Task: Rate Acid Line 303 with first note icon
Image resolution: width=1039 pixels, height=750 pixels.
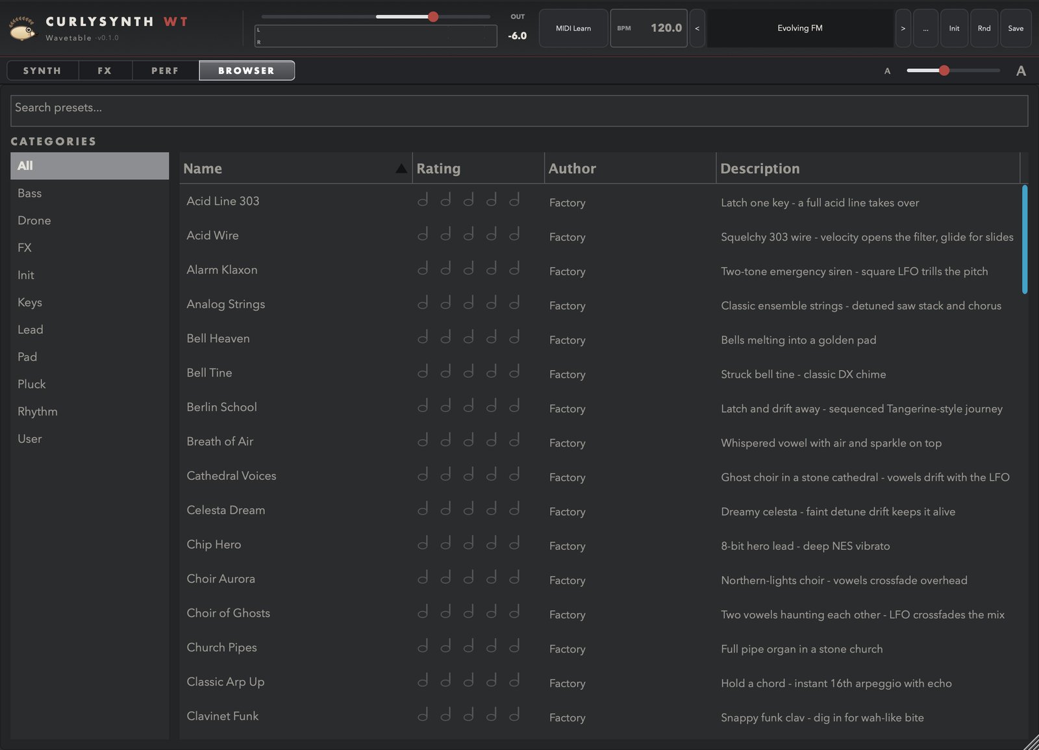Action: click(423, 200)
